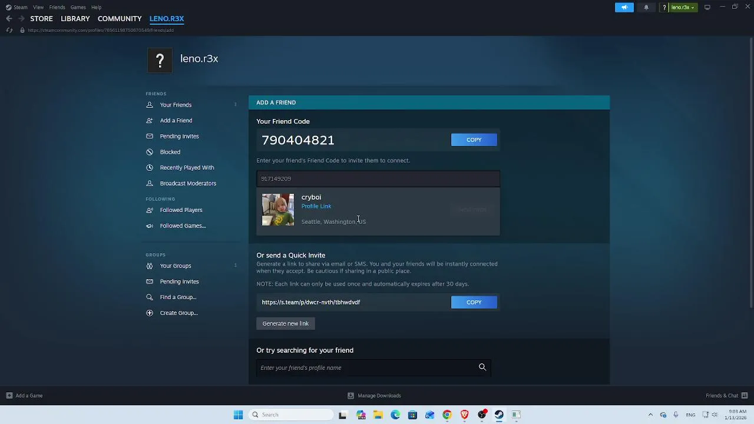Open the Windows Start menu
754x424 pixels.
pyautogui.click(x=238, y=415)
